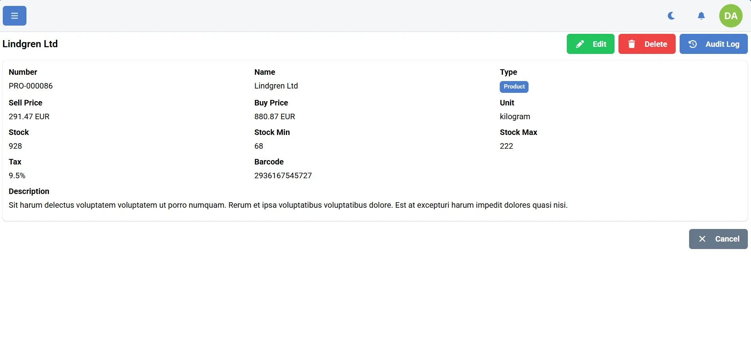The width and height of the screenshot is (751, 360).
Task: Click the trash icon on the Delete button
Action: tap(631, 44)
